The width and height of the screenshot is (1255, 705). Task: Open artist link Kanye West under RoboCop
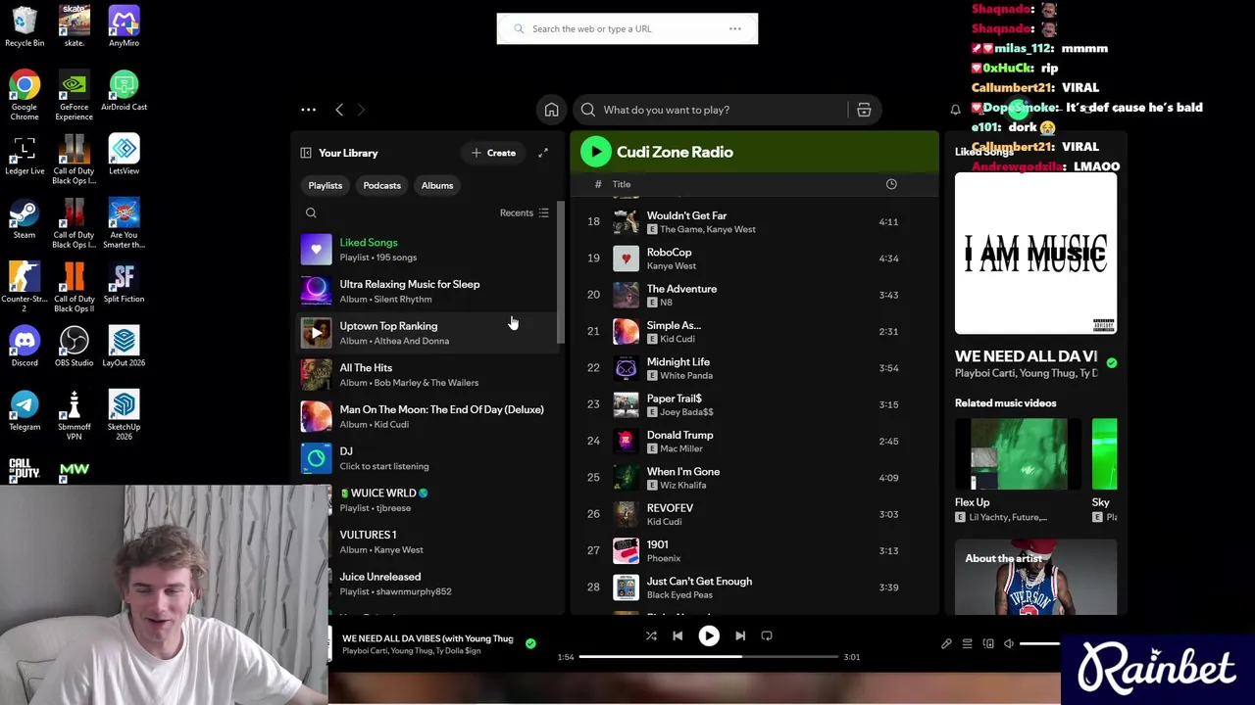point(671,265)
